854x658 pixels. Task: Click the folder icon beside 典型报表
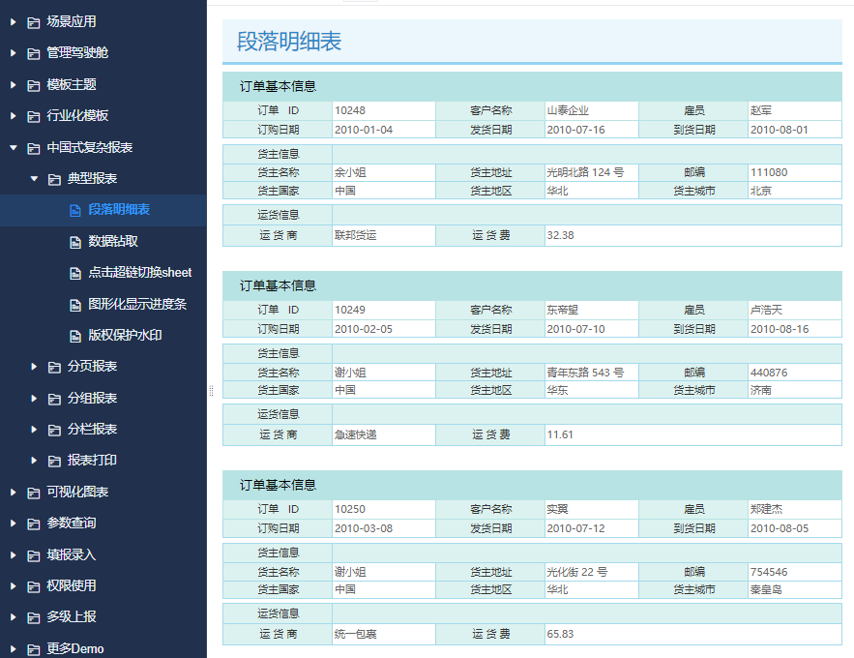(x=54, y=179)
